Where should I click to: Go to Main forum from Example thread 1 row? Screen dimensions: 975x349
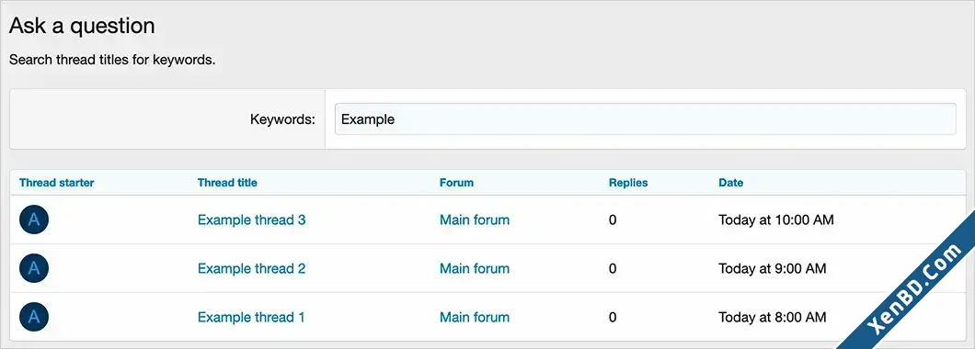pos(475,318)
